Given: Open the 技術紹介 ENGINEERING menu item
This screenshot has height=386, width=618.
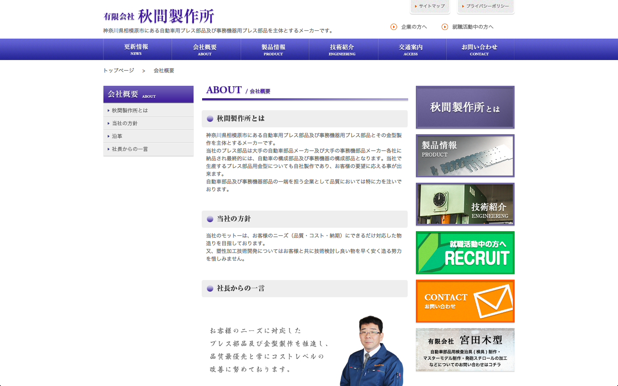Looking at the screenshot, I should (x=343, y=49).
